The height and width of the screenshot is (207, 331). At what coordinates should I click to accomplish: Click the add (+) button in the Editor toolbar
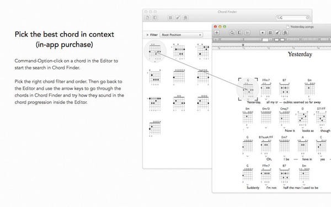pyautogui.click(x=217, y=33)
